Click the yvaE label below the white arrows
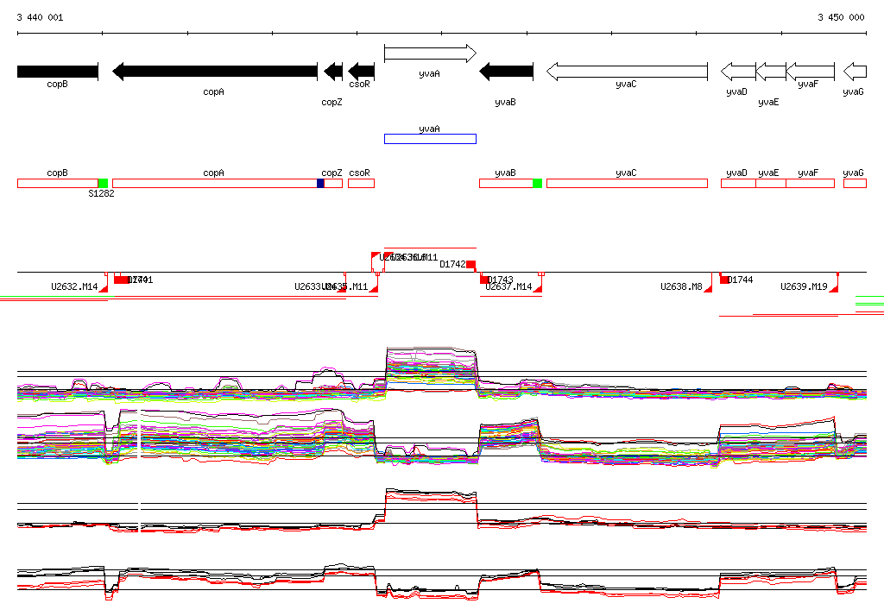Image resolution: width=884 pixels, height=616 pixels. (768, 102)
